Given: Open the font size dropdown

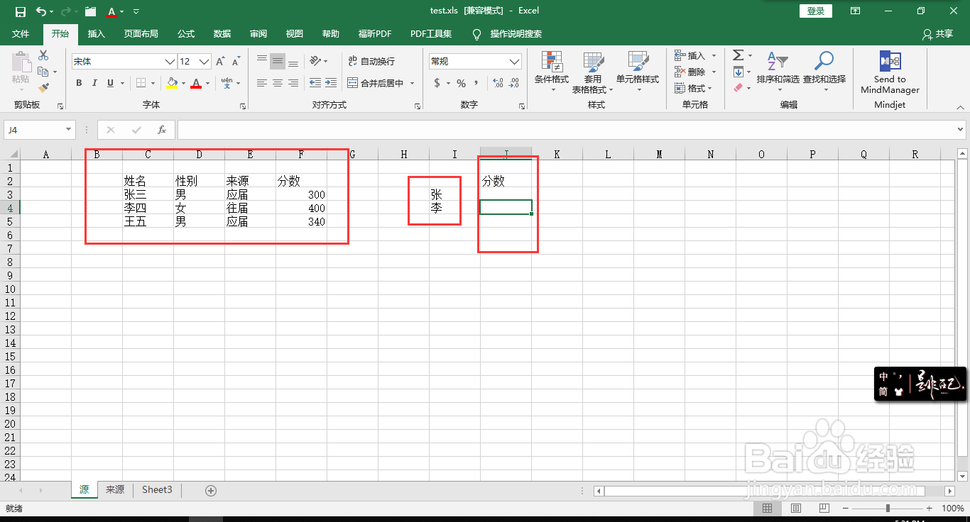Looking at the screenshot, I should coord(205,62).
